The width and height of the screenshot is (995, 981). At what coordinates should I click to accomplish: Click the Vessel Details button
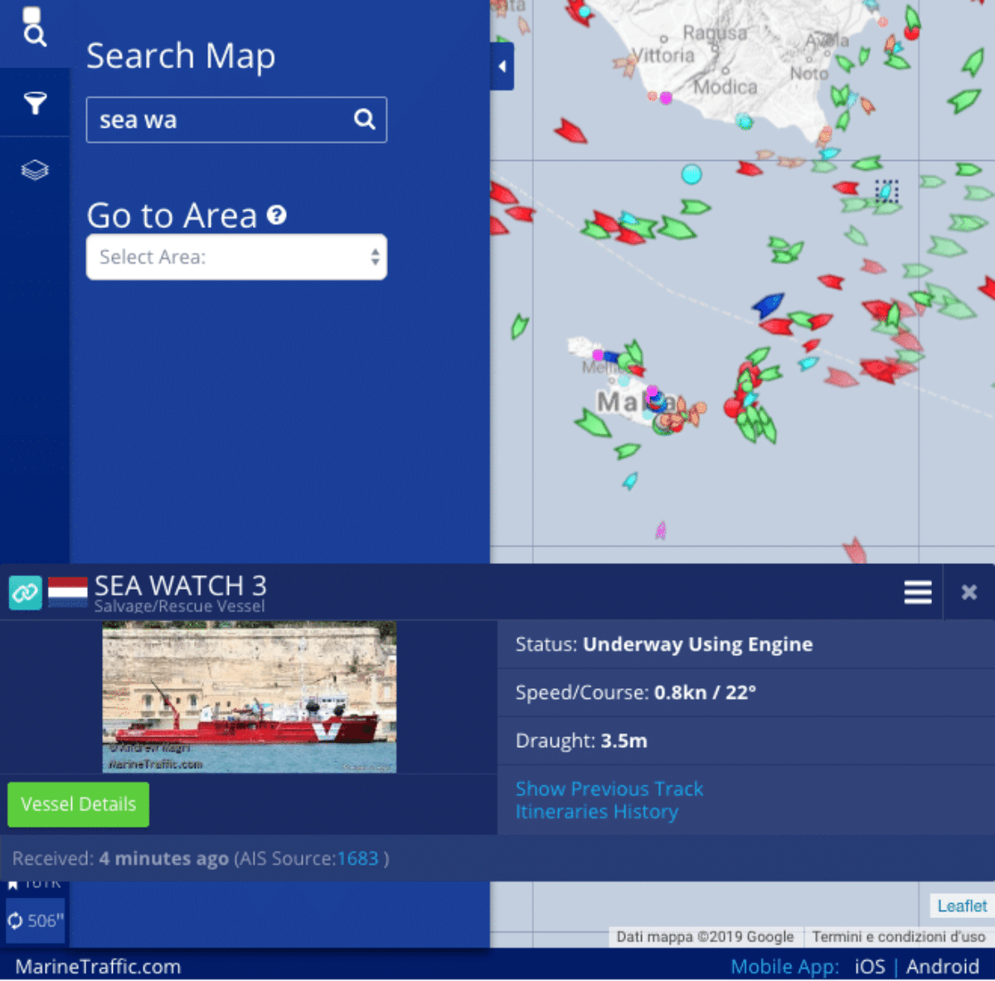click(x=79, y=804)
